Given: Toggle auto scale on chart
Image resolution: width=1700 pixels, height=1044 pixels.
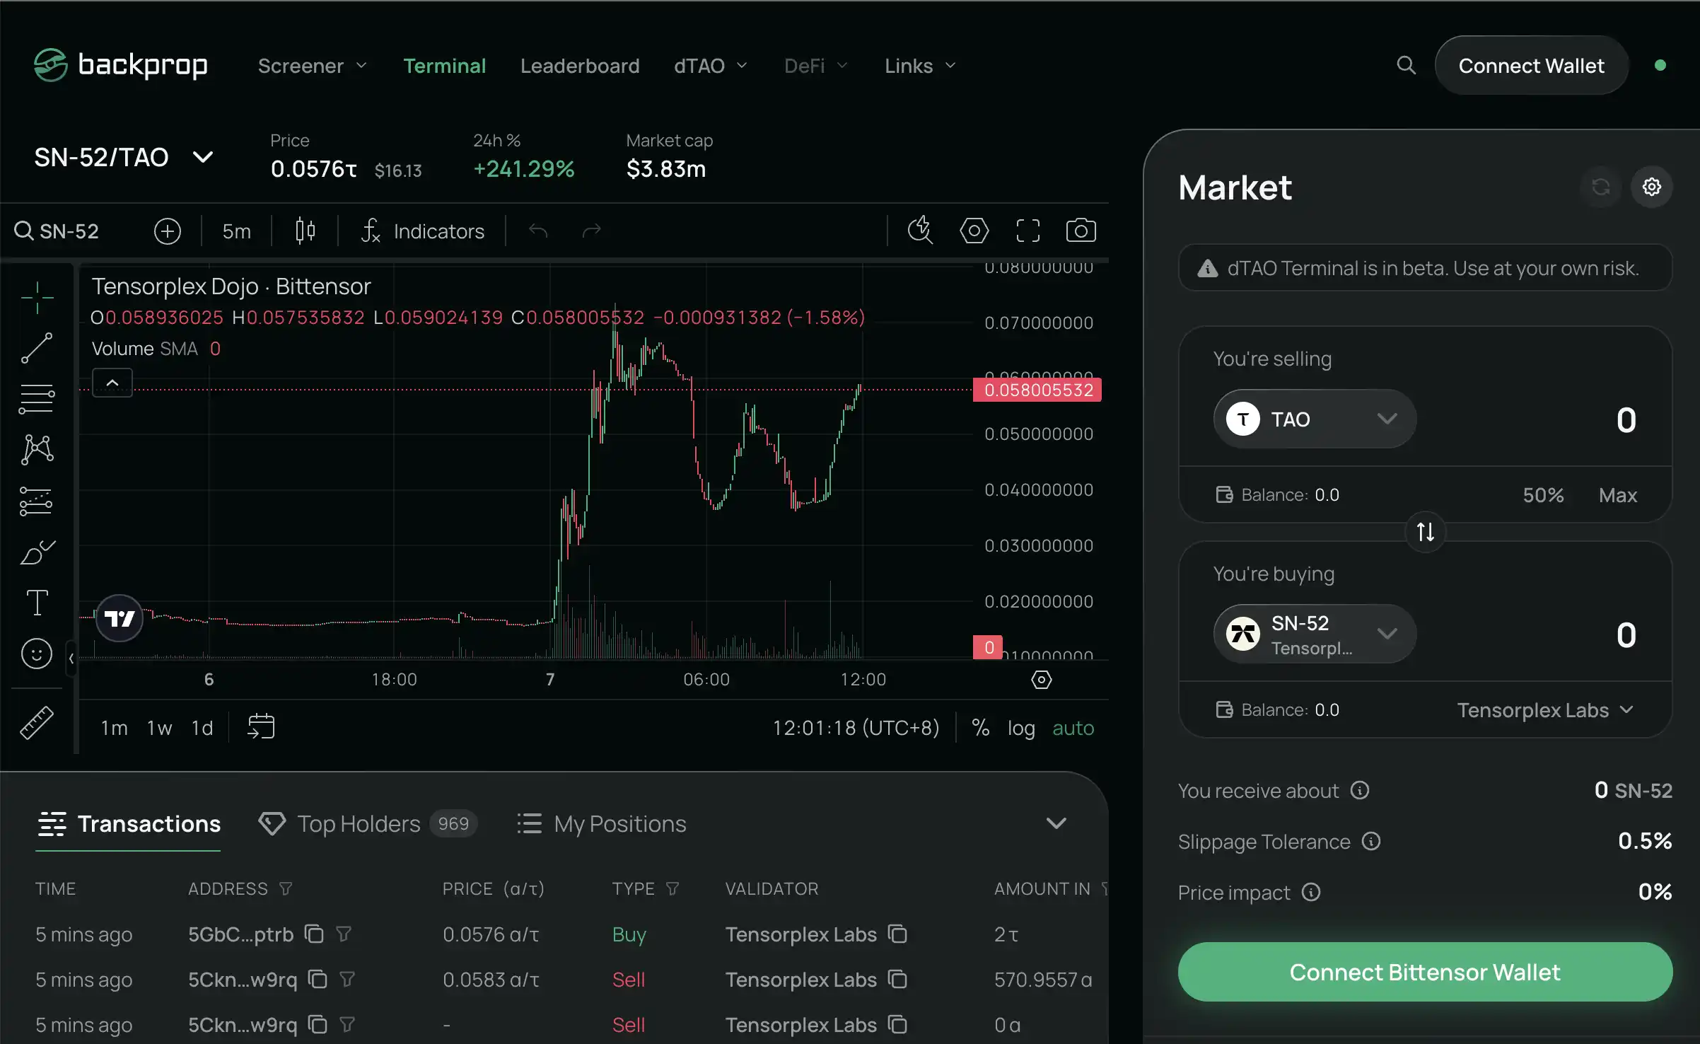Looking at the screenshot, I should coord(1073,728).
